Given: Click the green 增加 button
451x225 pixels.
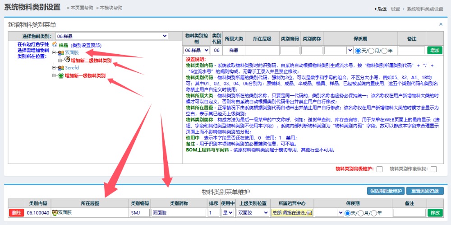Looking at the screenshot, I should click(435, 50).
